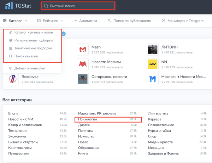
Task: Select Тематические подборки menu item
Action: coord(30,48)
